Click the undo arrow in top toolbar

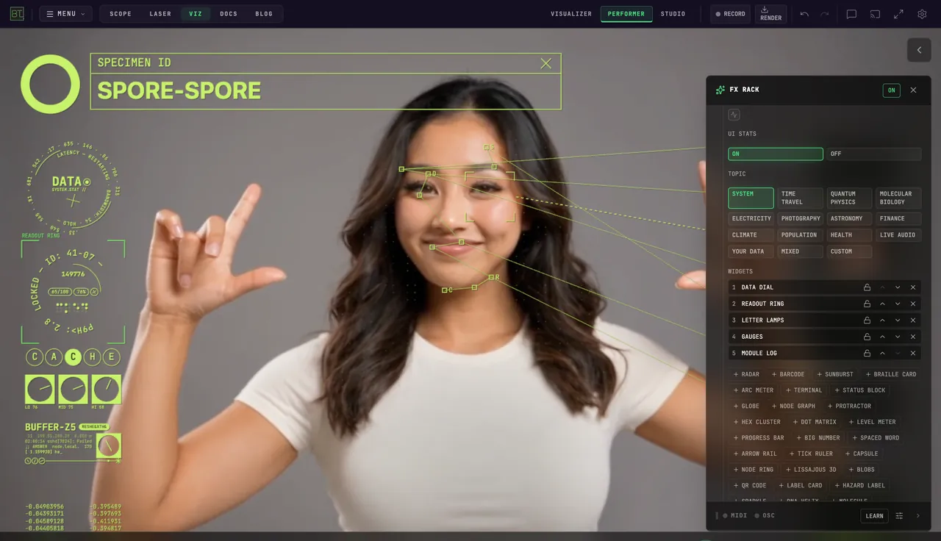coord(804,14)
